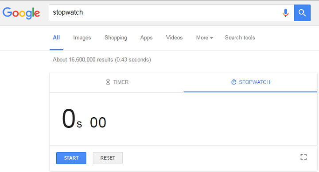View Shopping results

click(116, 38)
